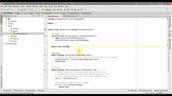The width and height of the screenshot is (172, 96).
Task: Click the Replace toolbar icon
Action: 32,10
